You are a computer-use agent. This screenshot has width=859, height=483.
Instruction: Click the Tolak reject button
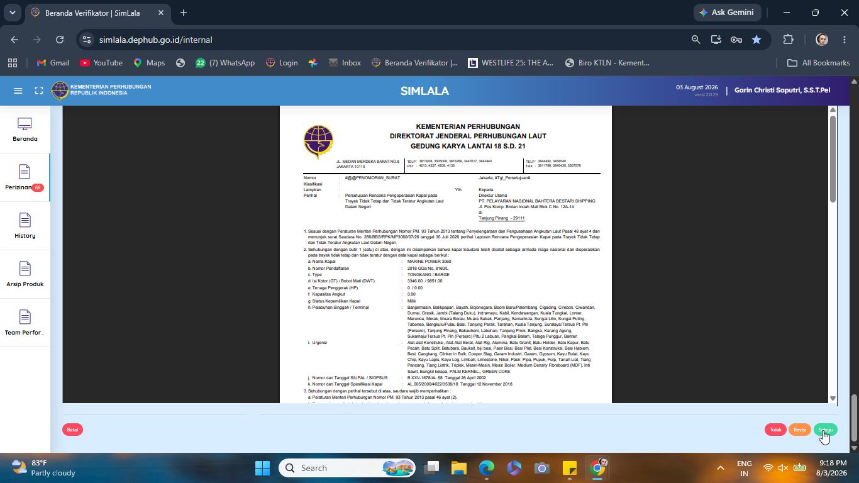pyautogui.click(x=775, y=430)
